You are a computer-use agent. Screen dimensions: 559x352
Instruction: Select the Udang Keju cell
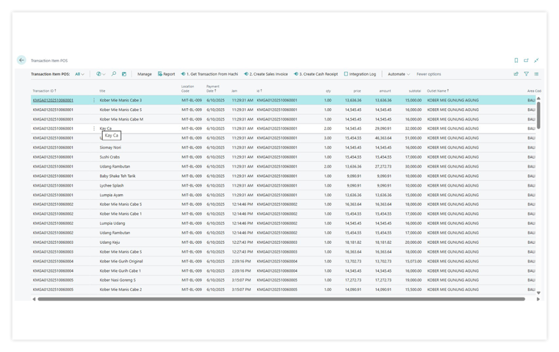point(110,242)
